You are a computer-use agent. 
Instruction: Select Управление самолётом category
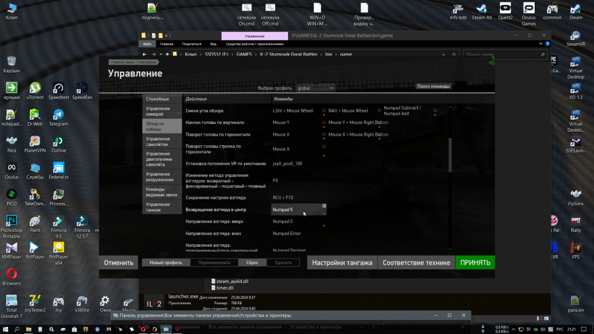click(x=162, y=141)
